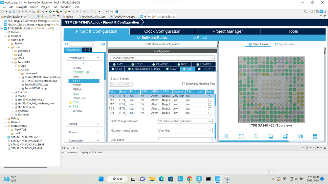Uncheck Modified checkbox for PA1

tap(210, 96)
